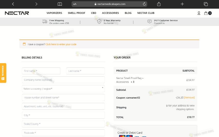Screen dimensions: 219x137
Task: Open the CBD menu
Action: [94, 13]
